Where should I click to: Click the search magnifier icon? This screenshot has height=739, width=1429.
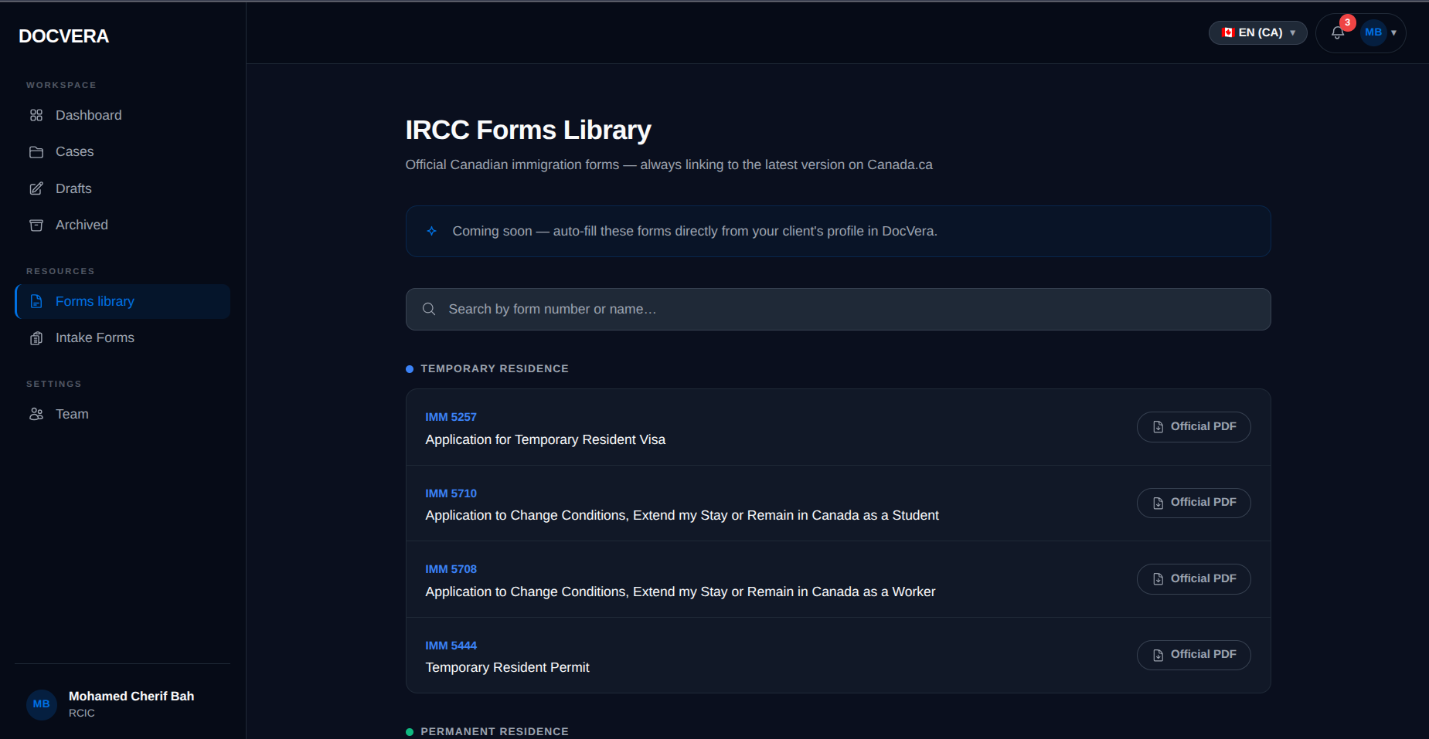pyautogui.click(x=429, y=309)
